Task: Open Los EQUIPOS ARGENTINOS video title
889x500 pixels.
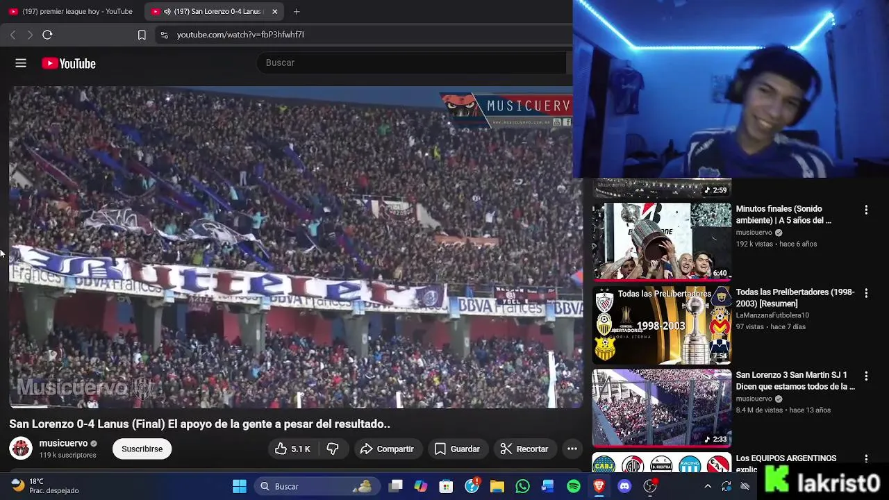Action: tap(786, 463)
